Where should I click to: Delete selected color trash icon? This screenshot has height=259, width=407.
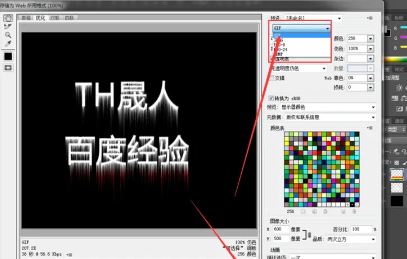point(354,211)
